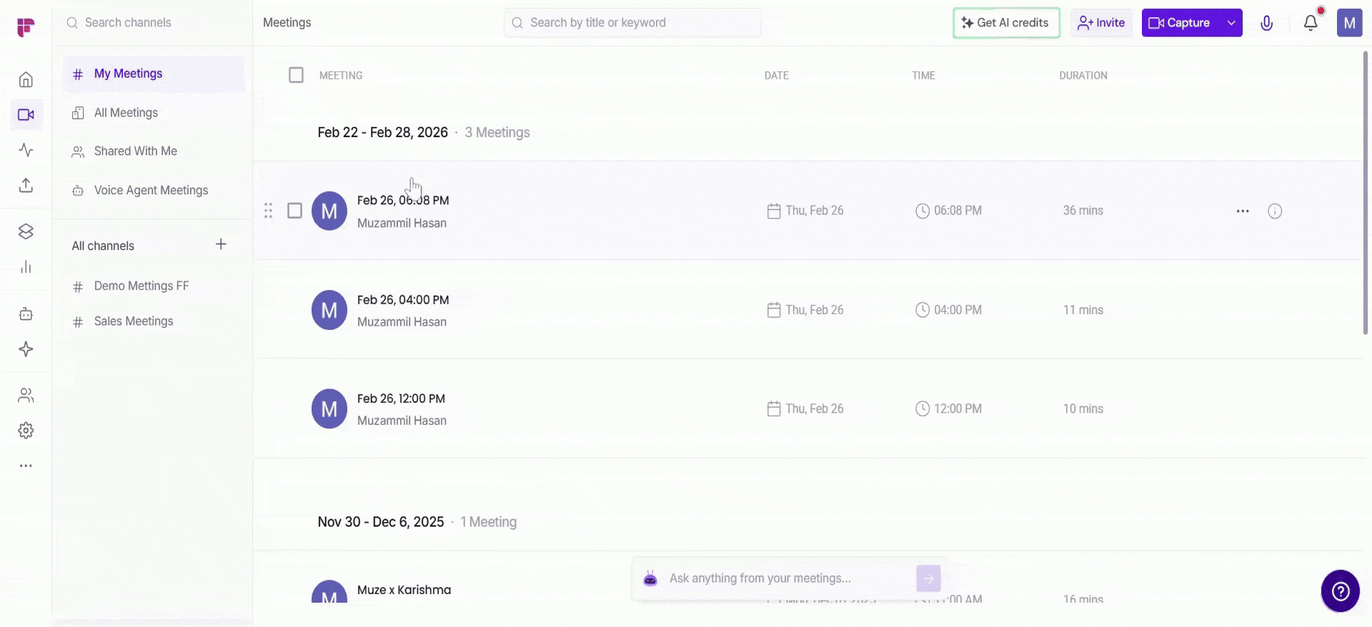Image resolution: width=1372 pixels, height=627 pixels.
Task: Open the bar chart analytics icon
Action: pyautogui.click(x=26, y=267)
